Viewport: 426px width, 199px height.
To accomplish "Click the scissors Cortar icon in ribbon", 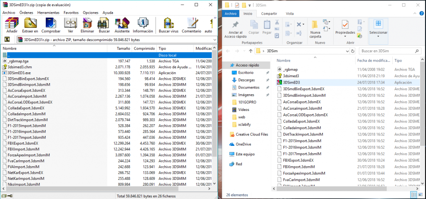I will [x=277, y=22].
